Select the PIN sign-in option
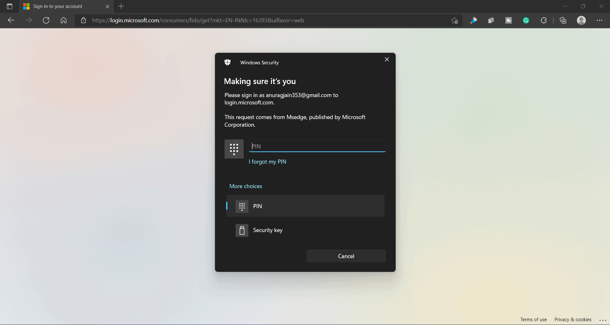 tap(305, 206)
